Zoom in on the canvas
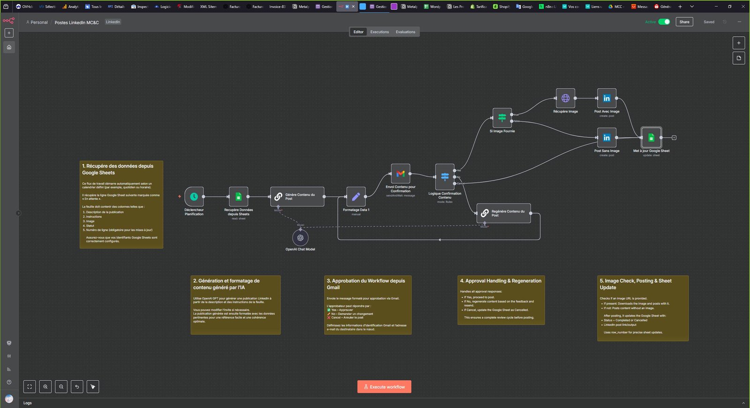750x408 pixels. (x=45, y=387)
